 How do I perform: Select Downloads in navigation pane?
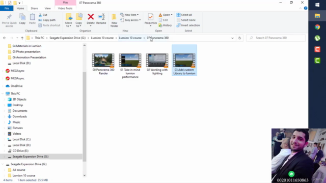pos(19,116)
